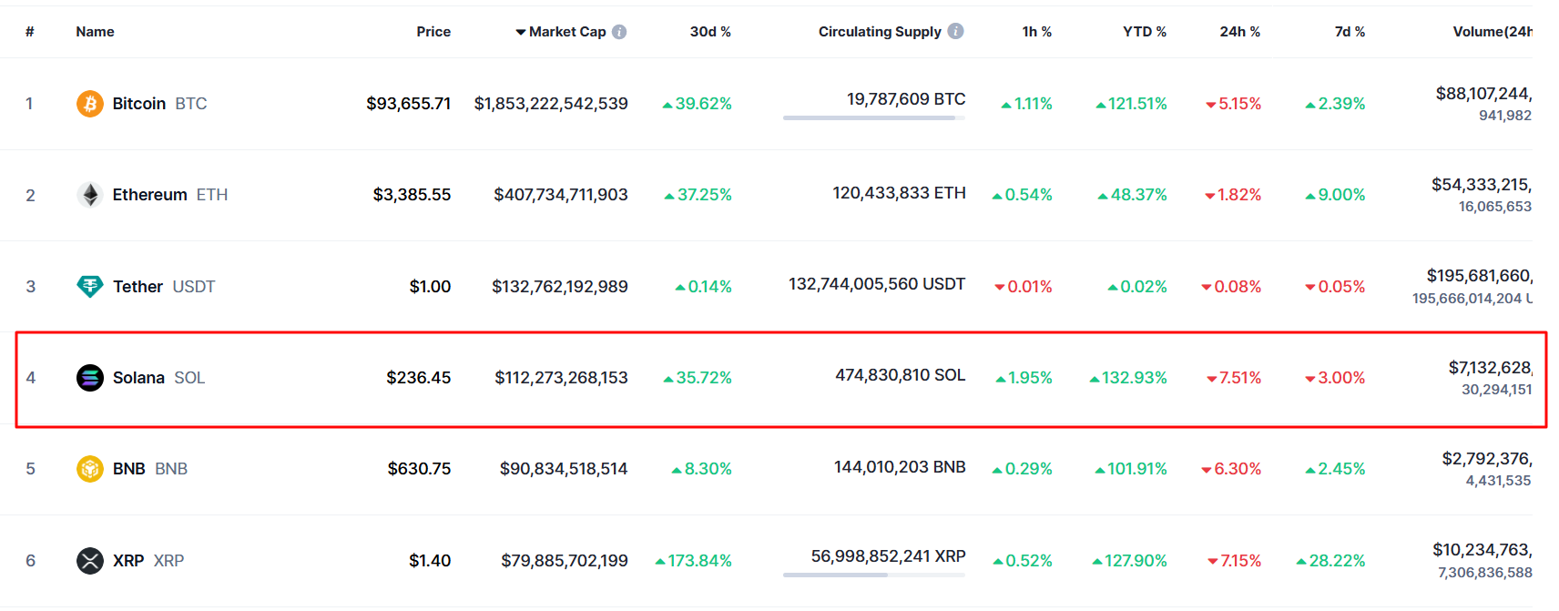The image size is (1559, 611).
Task: Select the 30d % column header
Action: point(710,31)
